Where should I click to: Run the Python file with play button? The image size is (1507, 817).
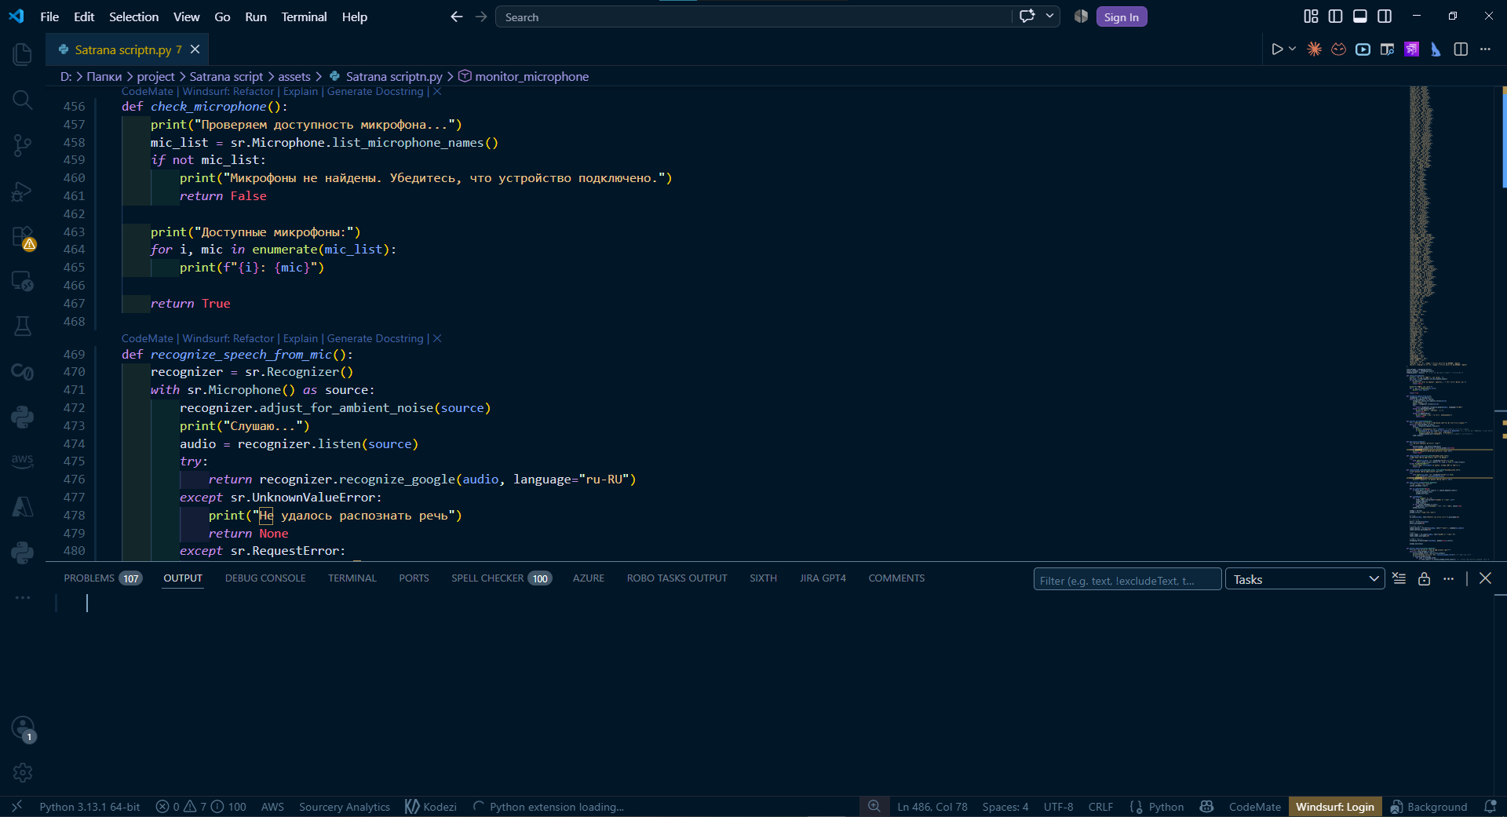(x=1277, y=49)
